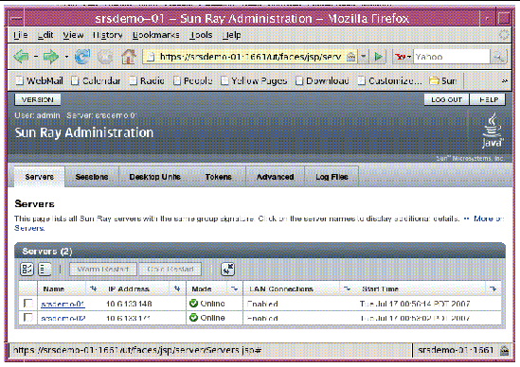The height and width of the screenshot is (367, 520).
Task: Click the Yahoo search engine icon
Action: click(x=401, y=57)
